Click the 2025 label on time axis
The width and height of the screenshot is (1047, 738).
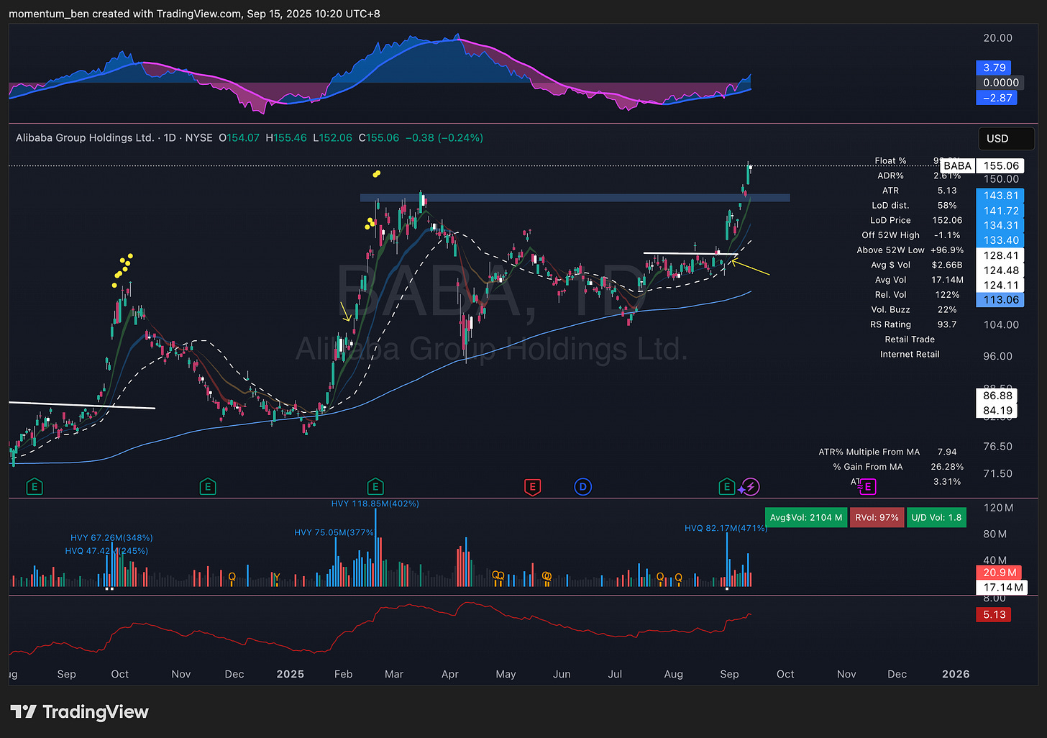(x=291, y=674)
